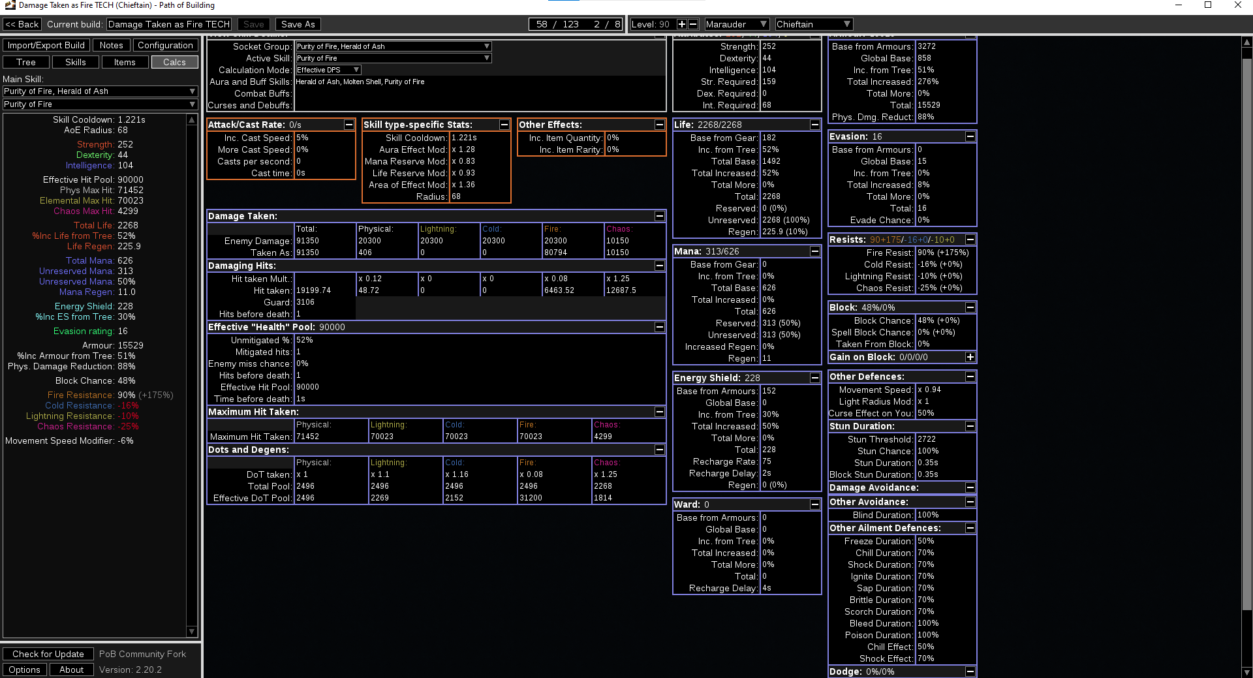1253x678 pixels.
Task: Open the Calculation Mode dropdown
Action: pos(327,70)
